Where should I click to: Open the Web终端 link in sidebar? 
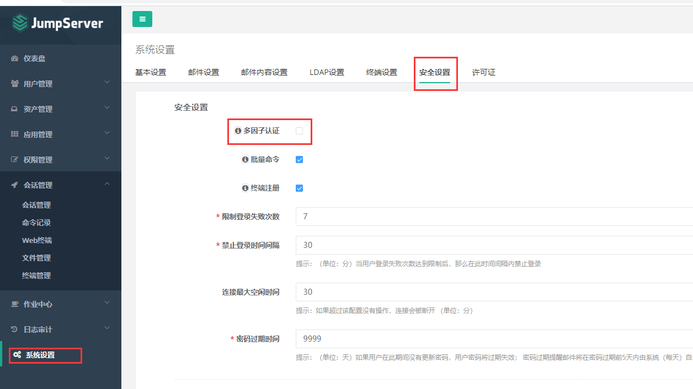(37, 240)
